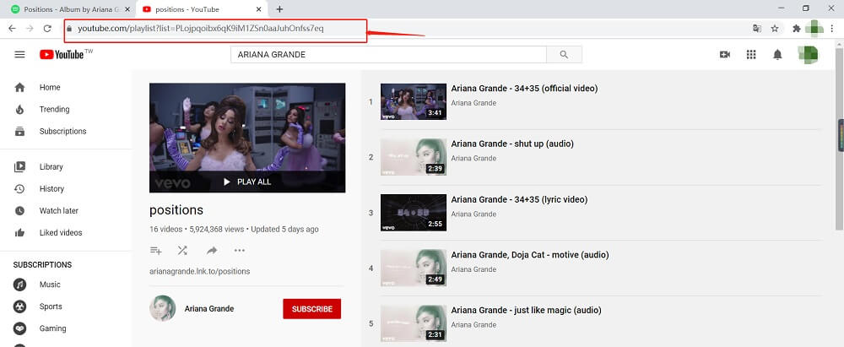The width and height of the screenshot is (844, 347).
Task: Open the create video camera icon
Action: [724, 54]
